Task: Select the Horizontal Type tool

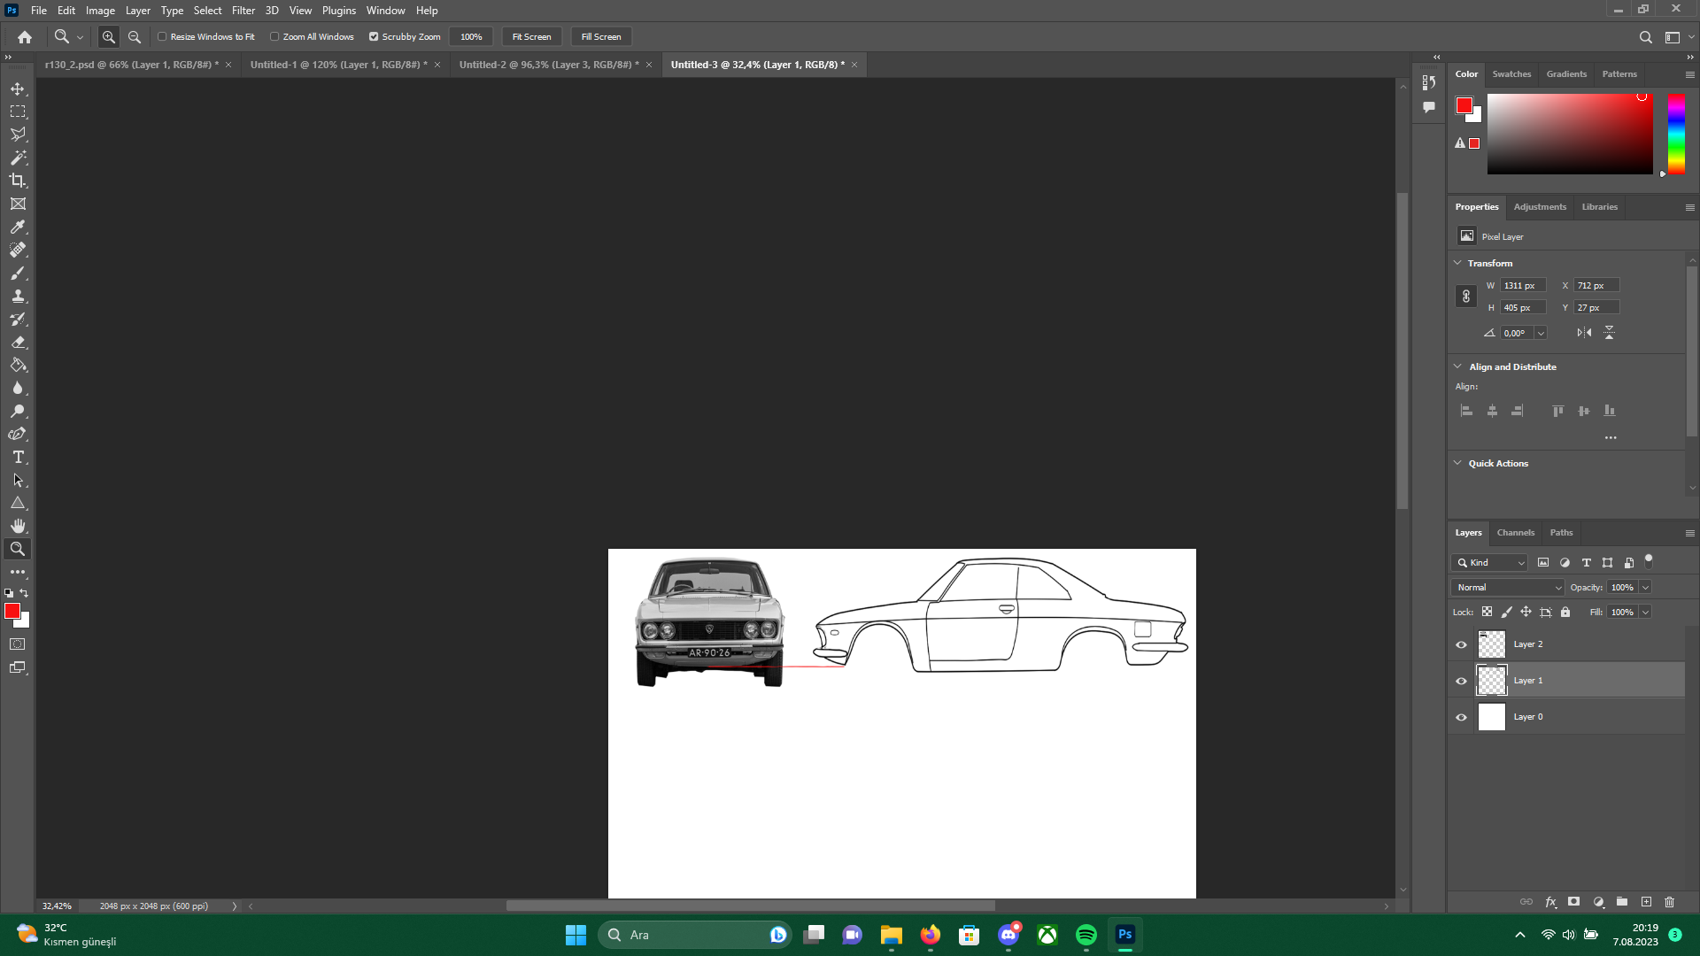Action: (18, 457)
